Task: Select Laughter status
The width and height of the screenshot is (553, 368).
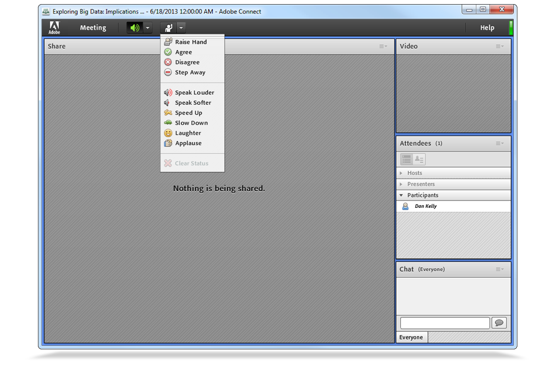Action: pyautogui.click(x=192, y=133)
